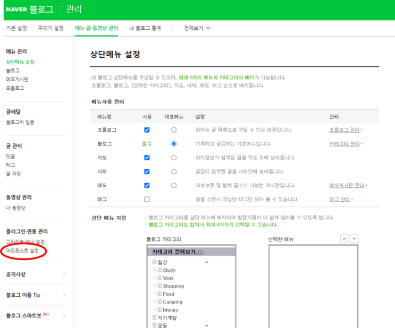This screenshot has height=328, width=395.
Task: Open 메모게시판 sidebar item
Action: coord(17,79)
